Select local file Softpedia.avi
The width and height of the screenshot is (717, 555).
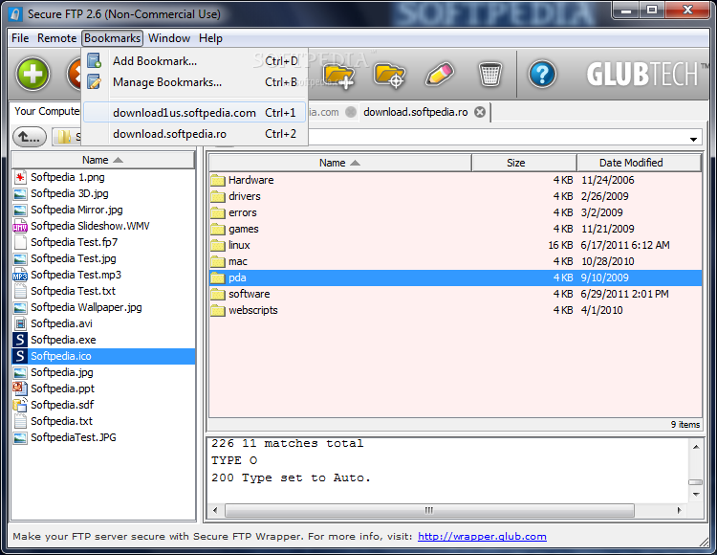pyautogui.click(x=103, y=323)
